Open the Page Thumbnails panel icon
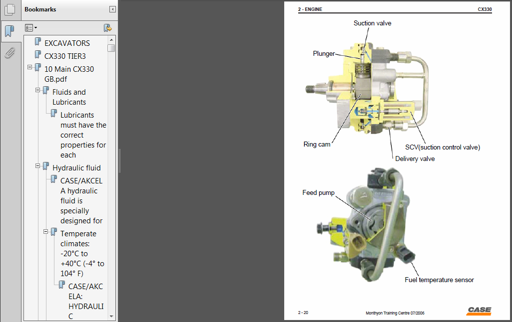This screenshot has height=322, width=512. click(10, 9)
